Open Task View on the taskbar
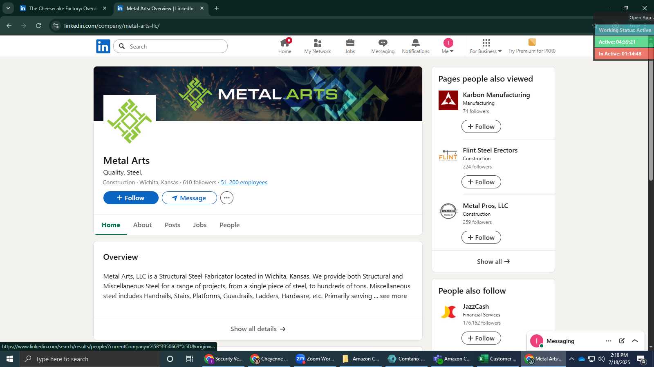 (x=190, y=359)
